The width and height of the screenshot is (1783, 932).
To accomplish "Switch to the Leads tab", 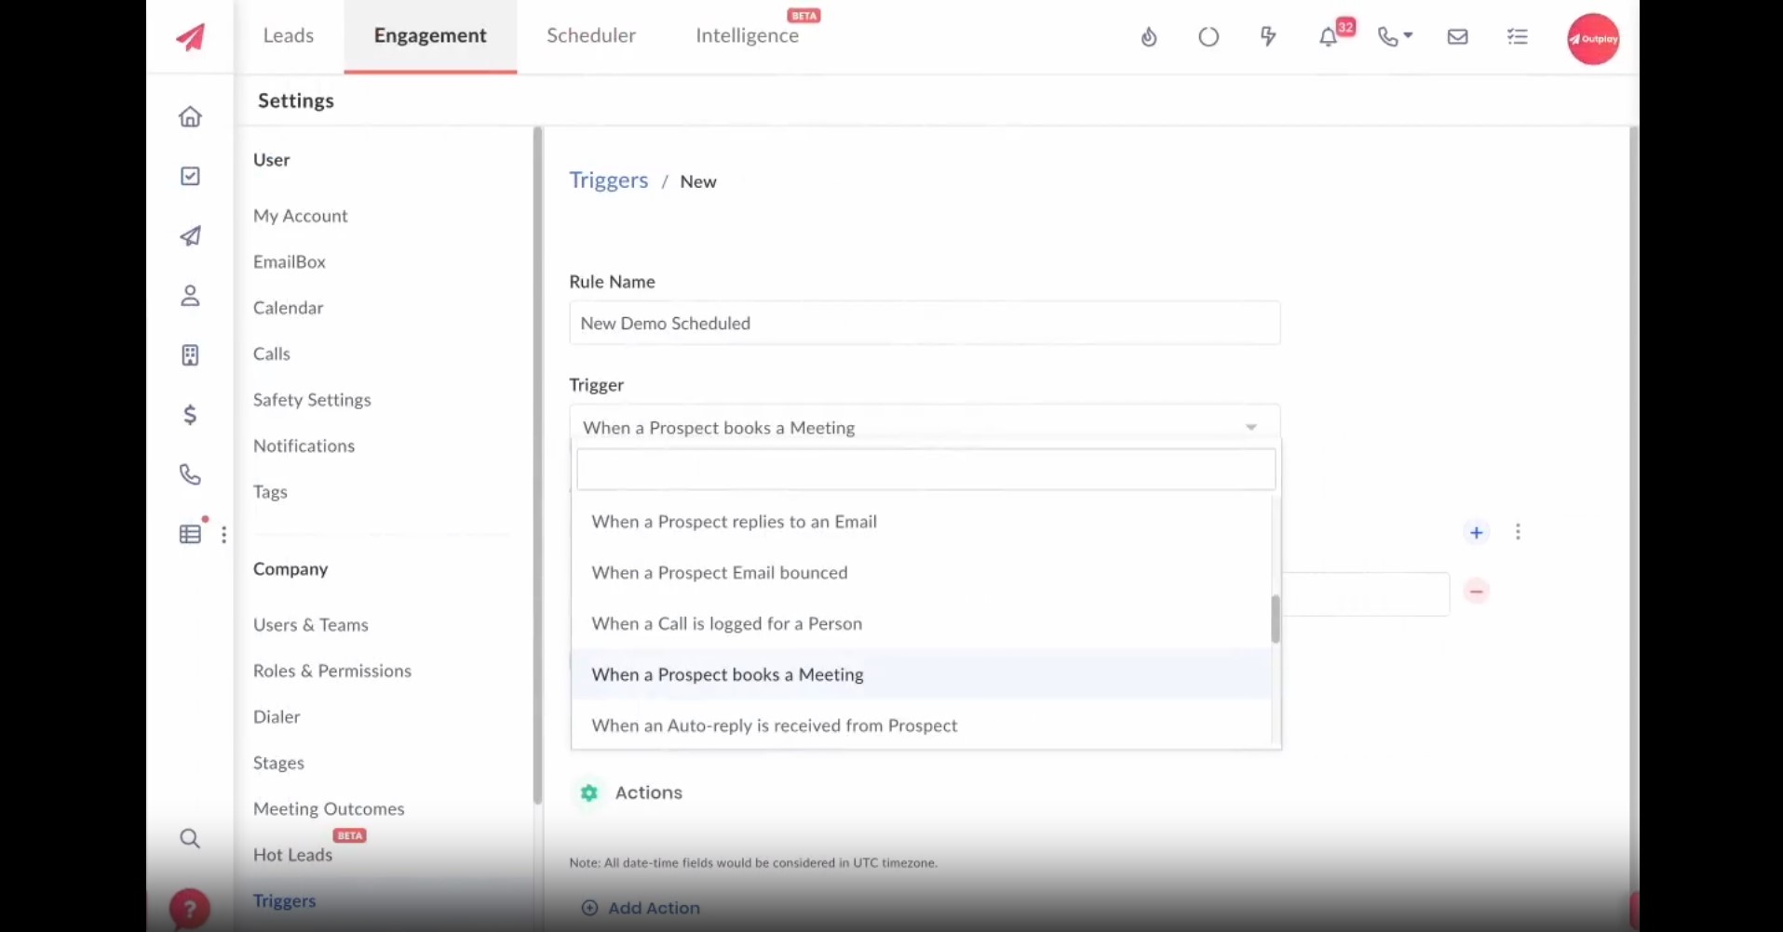I will (x=289, y=36).
